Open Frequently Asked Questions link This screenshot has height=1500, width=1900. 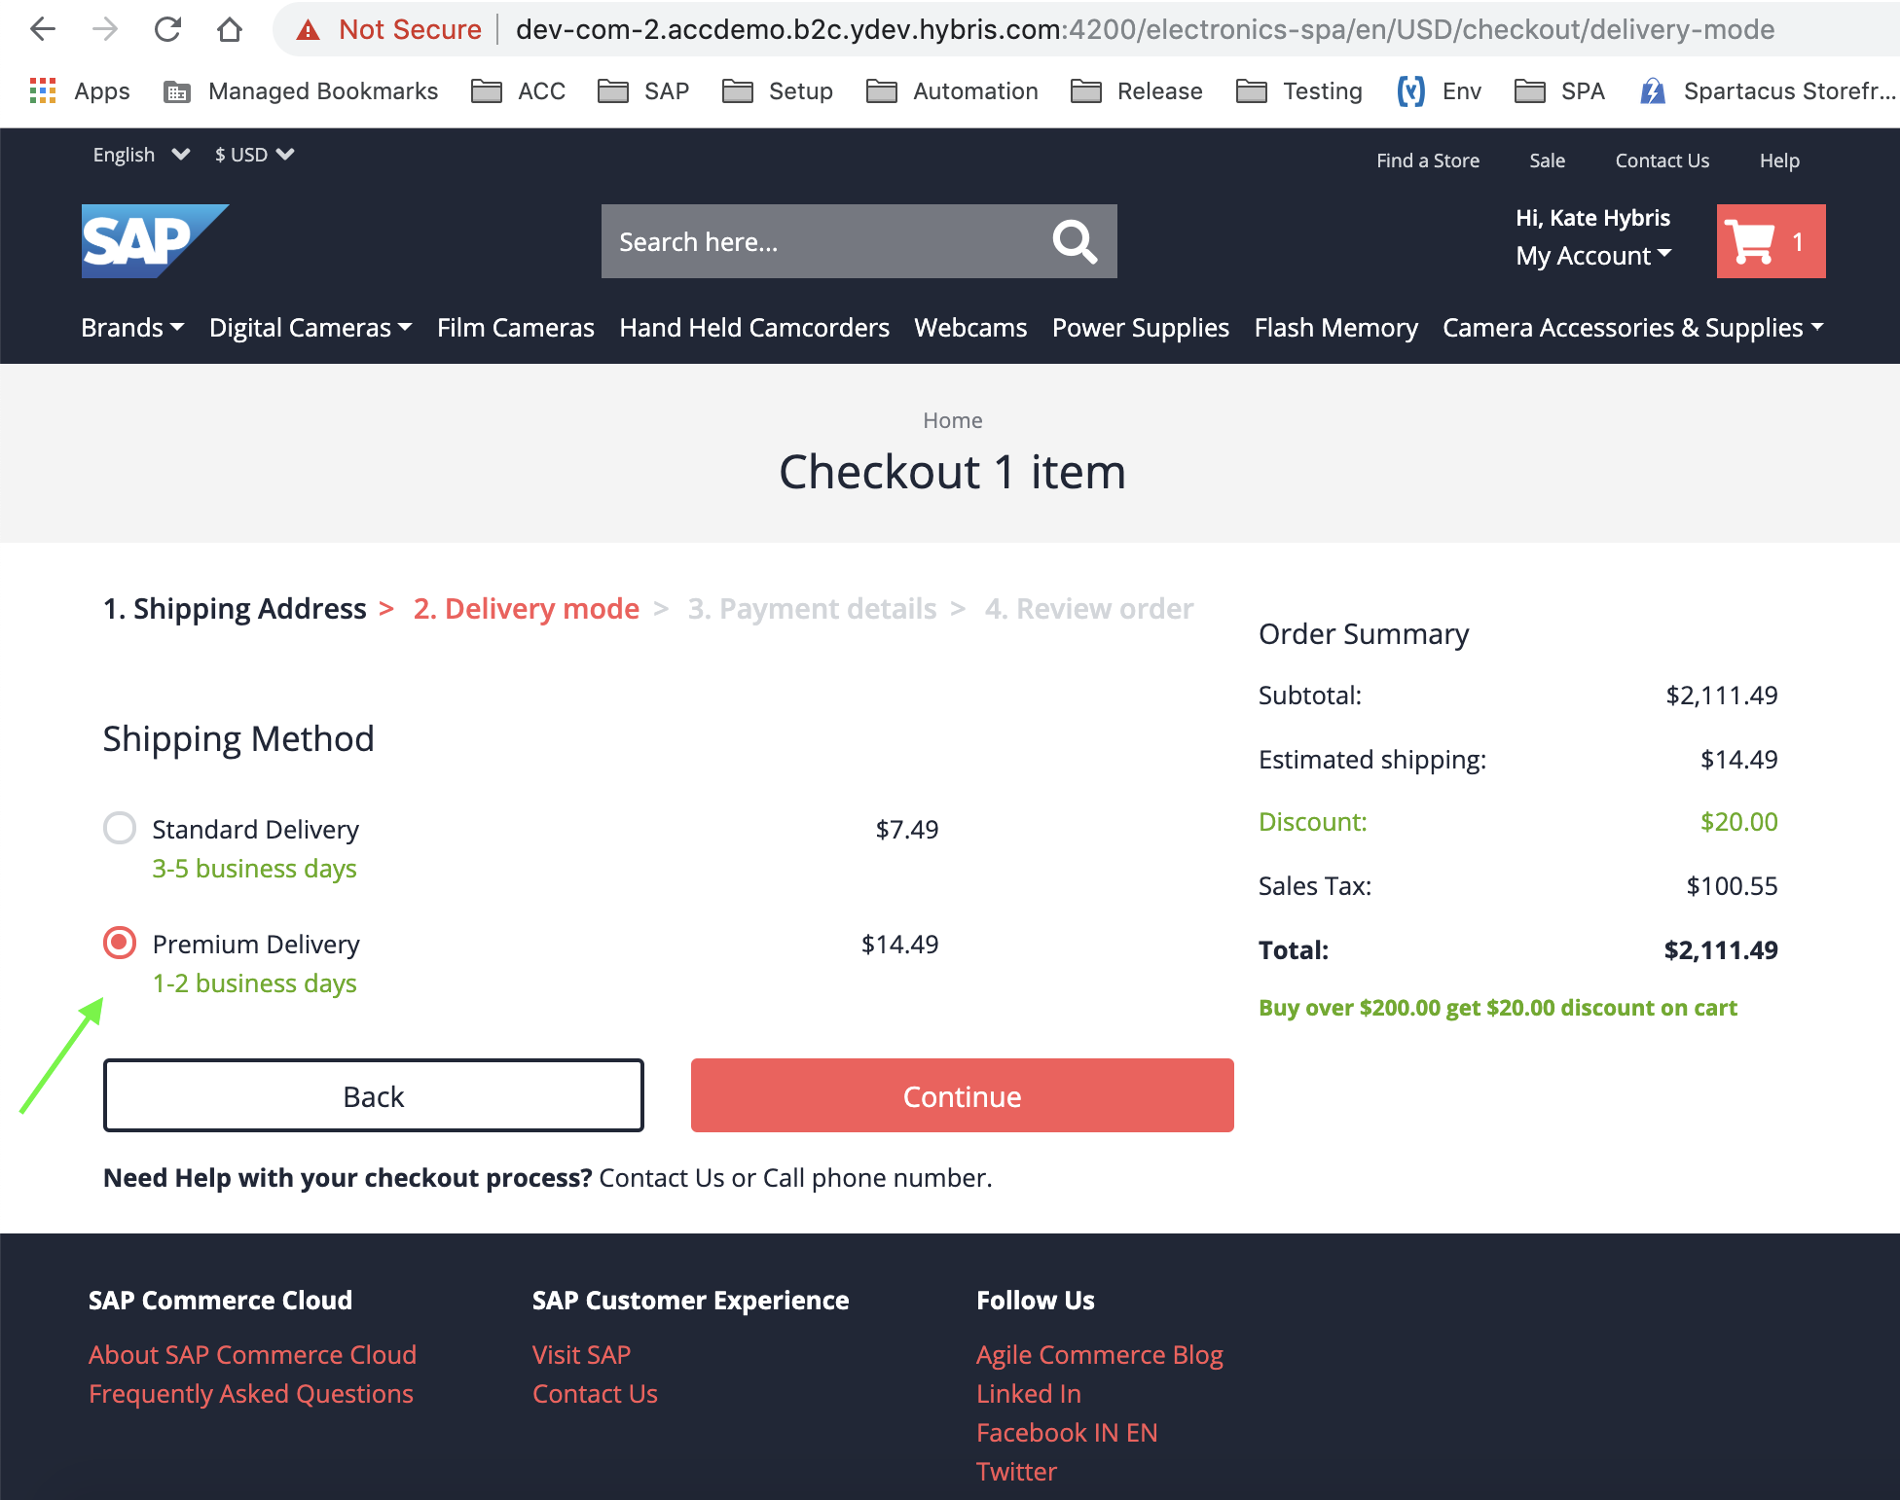pyautogui.click(x=250, y=1393)
